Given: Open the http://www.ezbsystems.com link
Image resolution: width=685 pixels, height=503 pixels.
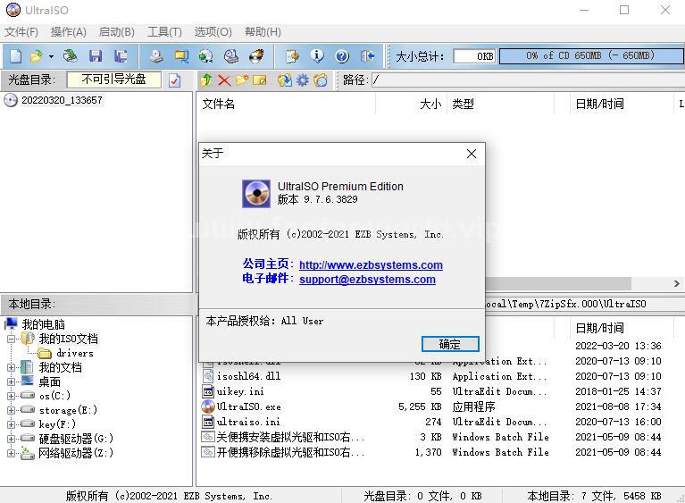Looking at the screenshot, I should pos(371,264).
